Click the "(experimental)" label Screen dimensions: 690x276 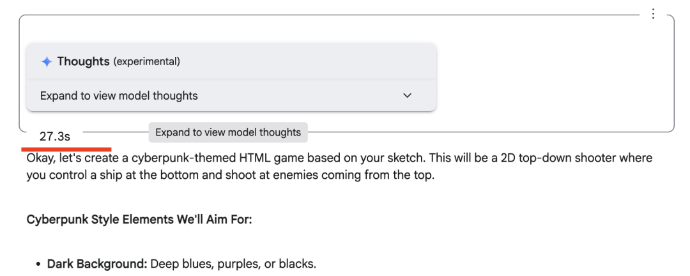point(146,62)
